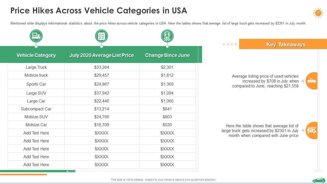Click the July 2020 Average List Price header
The height and width of the screenshot is (184, 327).
pyautogui.click(x=101, y=55)
